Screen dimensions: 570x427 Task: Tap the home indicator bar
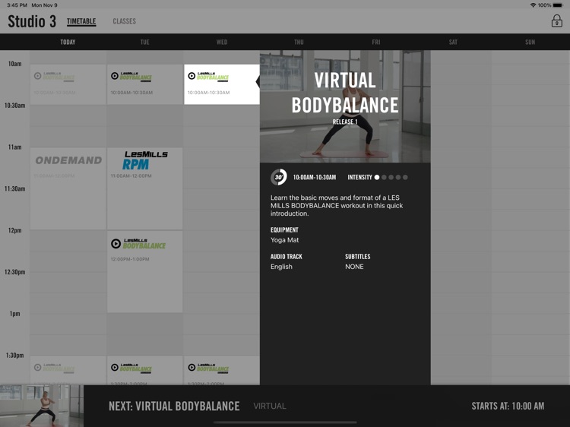point(285,422)
